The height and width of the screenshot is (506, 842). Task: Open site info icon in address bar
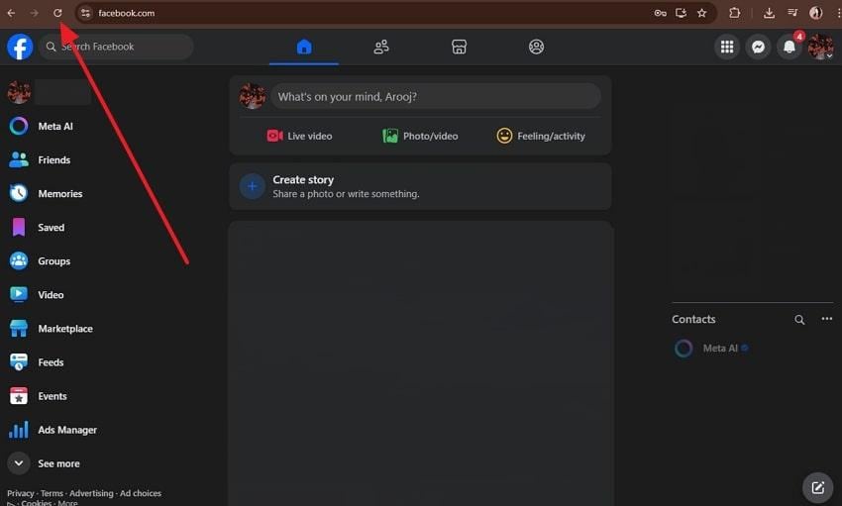point(85,13)
